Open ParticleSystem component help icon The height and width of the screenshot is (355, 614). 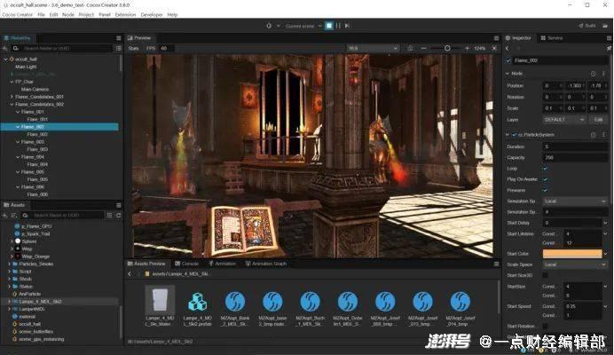[594, 134]
